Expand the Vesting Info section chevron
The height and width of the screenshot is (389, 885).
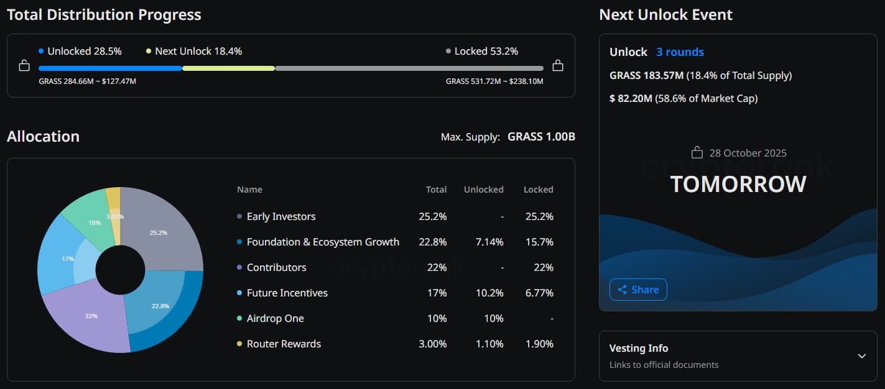click(x=861, y=355)
